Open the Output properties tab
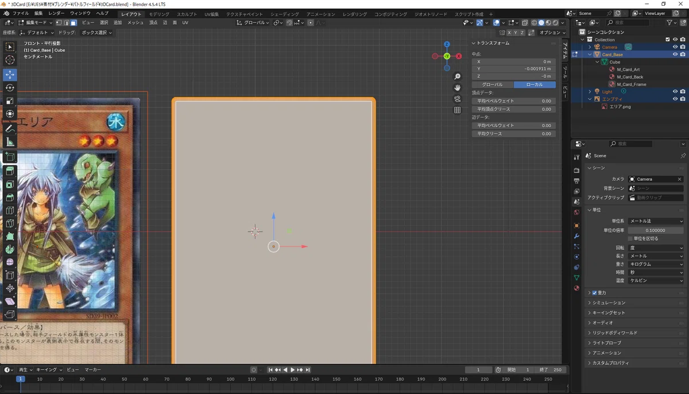 576,181
